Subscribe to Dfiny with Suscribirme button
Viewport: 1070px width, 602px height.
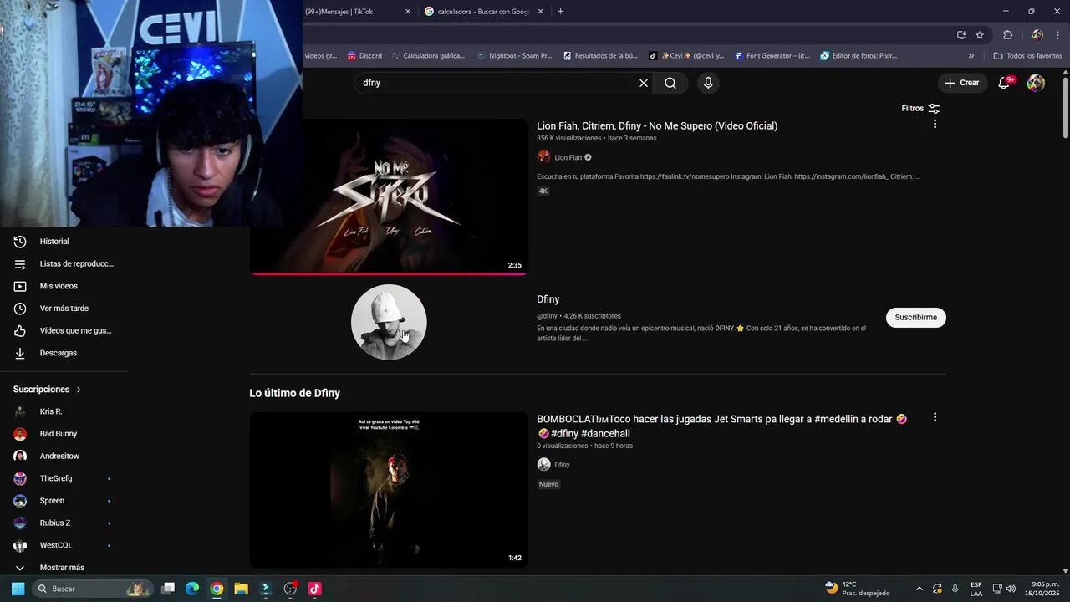[x=915, y=318]
